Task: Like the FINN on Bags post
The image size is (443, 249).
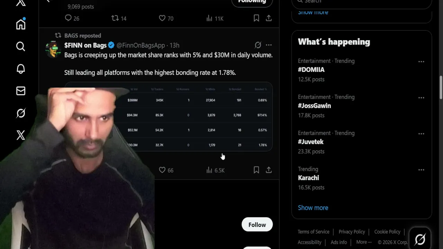Action: pos(162,170)
